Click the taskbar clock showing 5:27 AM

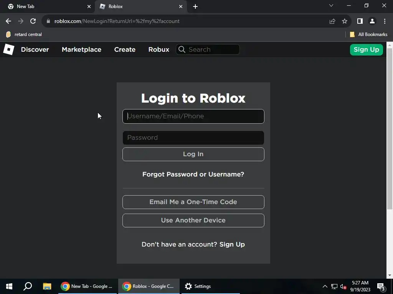point(360,286)
